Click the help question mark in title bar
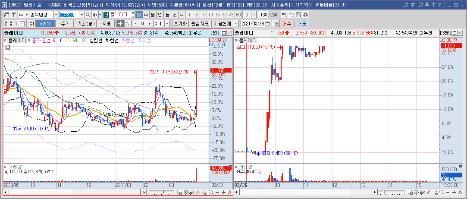The width and height of the screenshot is (467, 199). (439, 5)
